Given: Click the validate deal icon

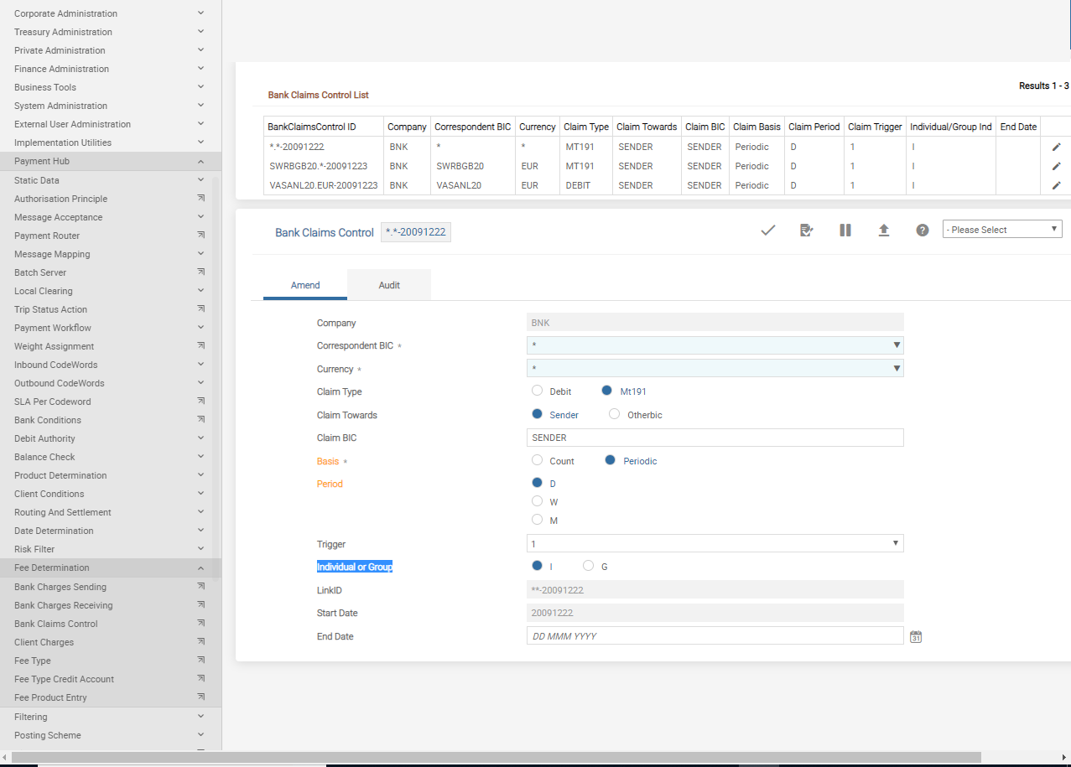Looking at the screenshot, I should 807,231.
